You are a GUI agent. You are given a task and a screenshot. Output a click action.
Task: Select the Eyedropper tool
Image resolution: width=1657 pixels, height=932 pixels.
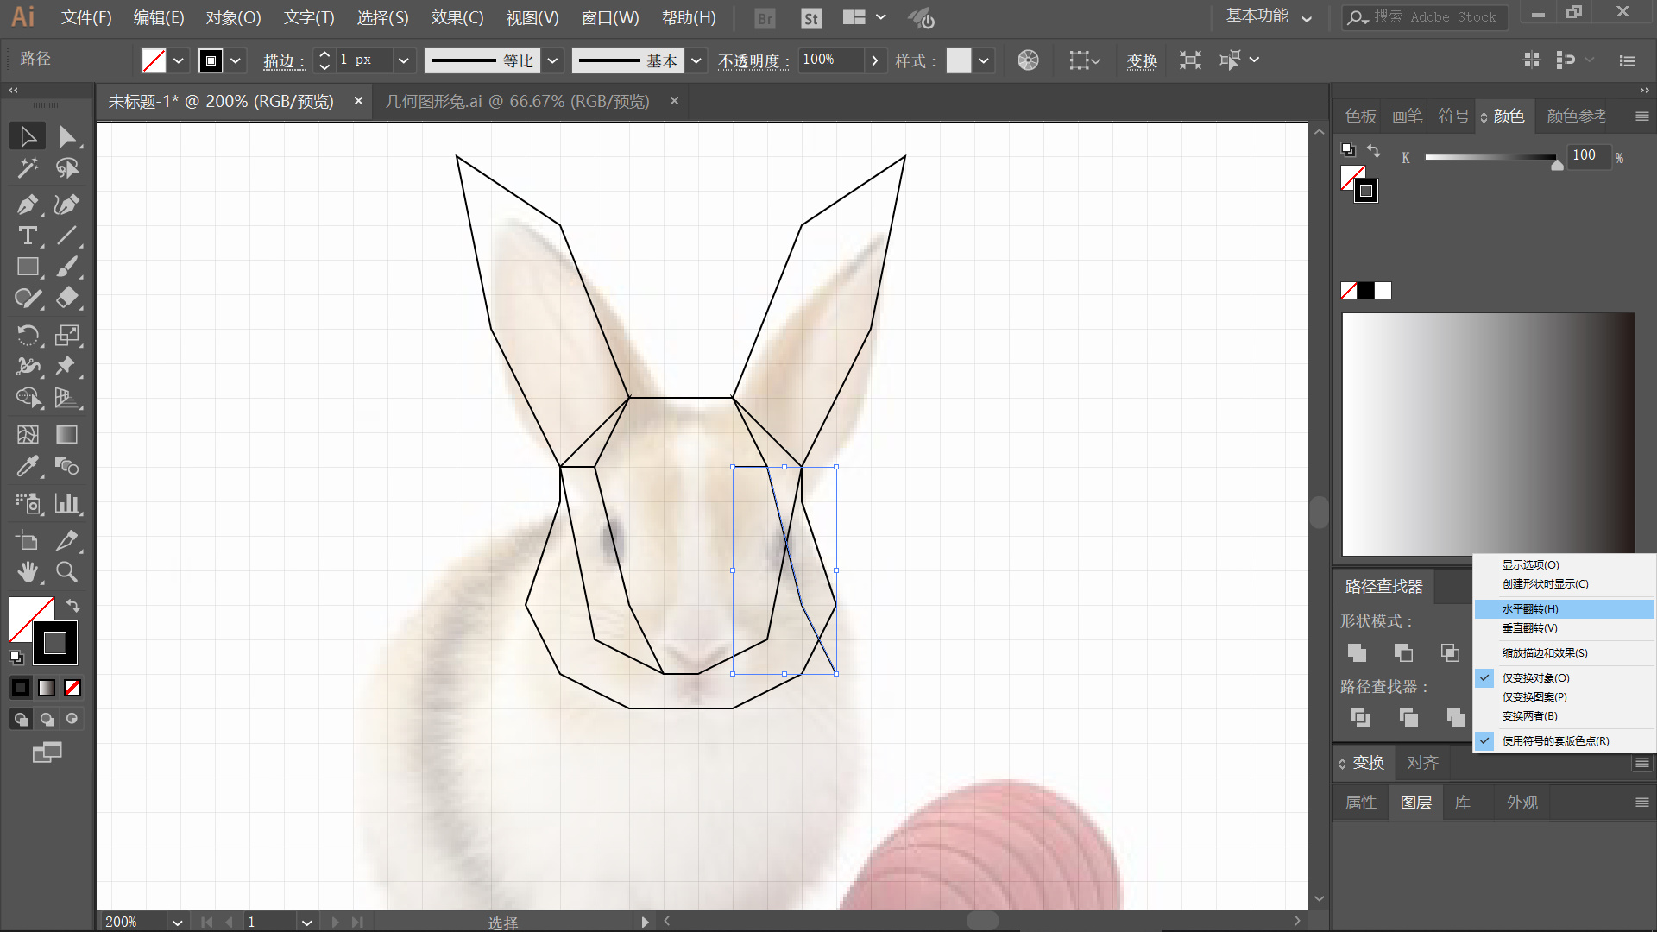click(27, 467)
